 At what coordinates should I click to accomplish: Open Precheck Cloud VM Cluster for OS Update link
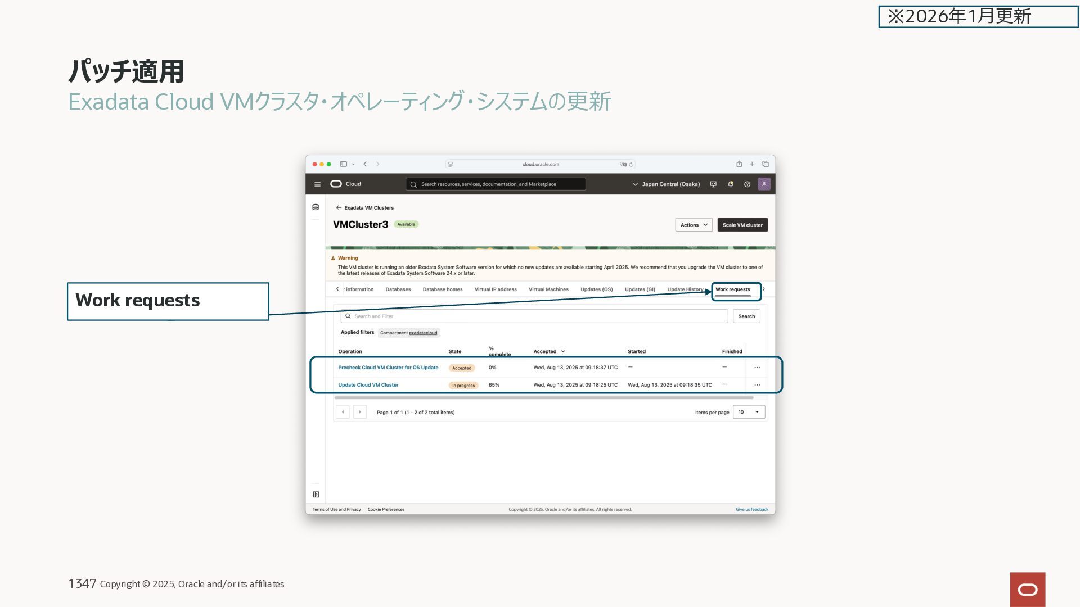(x=388, y=368)
